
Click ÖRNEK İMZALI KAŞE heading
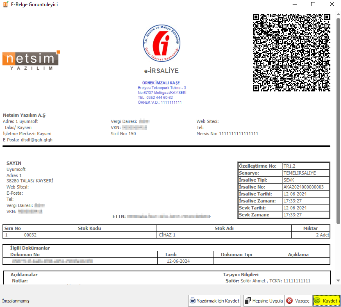161,83
